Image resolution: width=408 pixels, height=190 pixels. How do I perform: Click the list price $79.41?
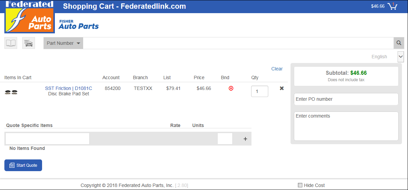pyautogui.click(x=173, y=88)
